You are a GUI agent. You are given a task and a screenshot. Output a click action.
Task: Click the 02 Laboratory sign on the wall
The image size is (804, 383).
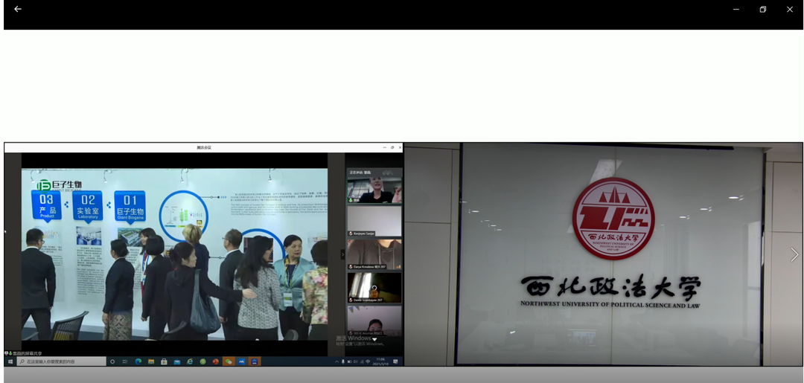(x=89, y=205)
